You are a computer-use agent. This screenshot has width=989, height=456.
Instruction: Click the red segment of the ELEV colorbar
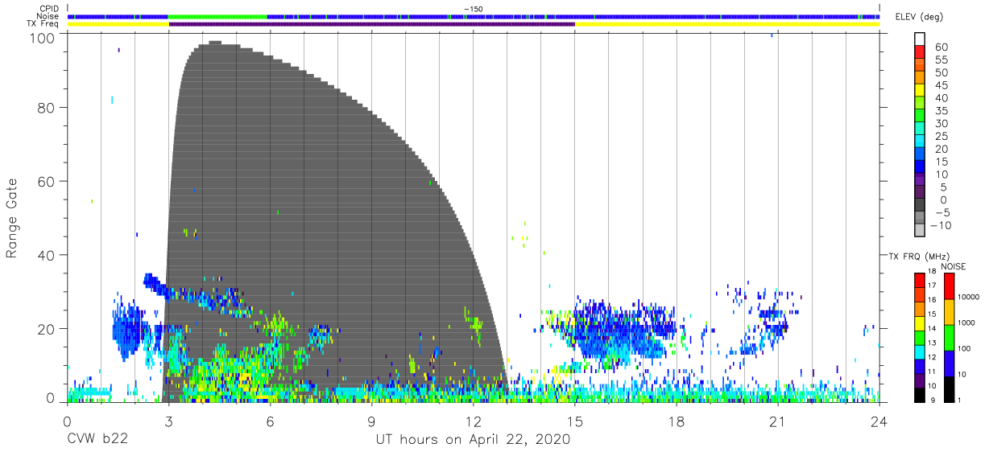coord(921,53)
